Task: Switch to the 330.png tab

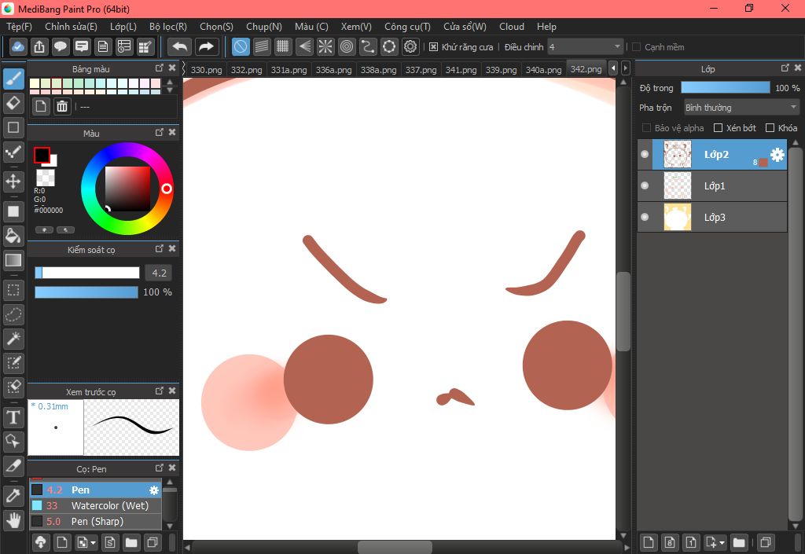Action: point(206,70)
